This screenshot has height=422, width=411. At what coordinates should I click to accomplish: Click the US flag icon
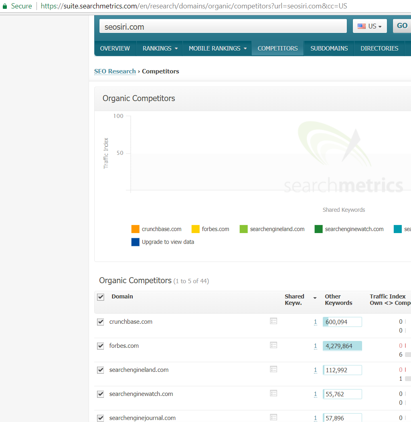click(362, 26)
